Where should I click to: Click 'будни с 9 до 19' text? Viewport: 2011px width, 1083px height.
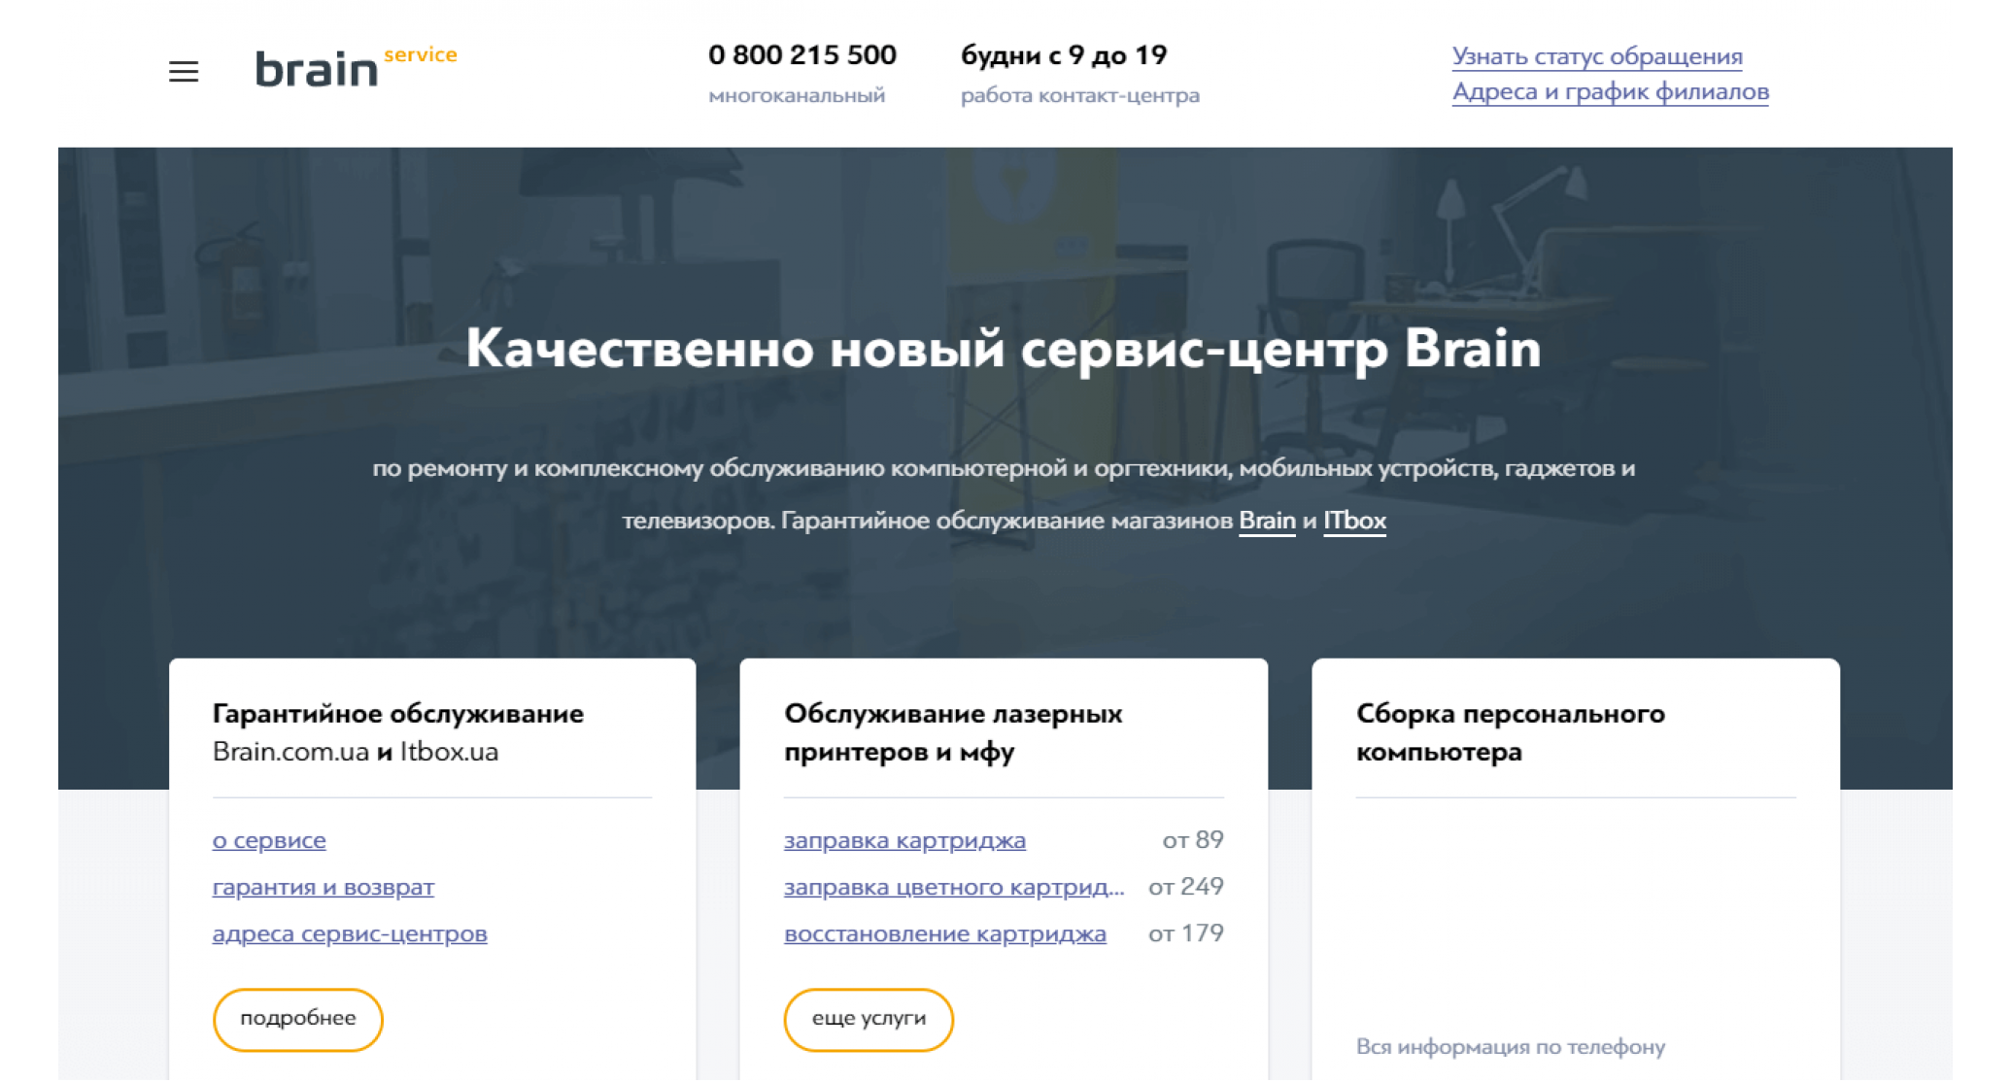click(1064, 55)
